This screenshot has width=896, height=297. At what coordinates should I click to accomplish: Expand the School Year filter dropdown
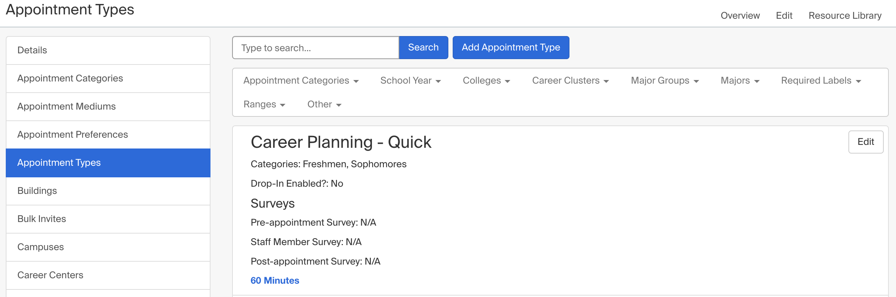click(410, 80)
